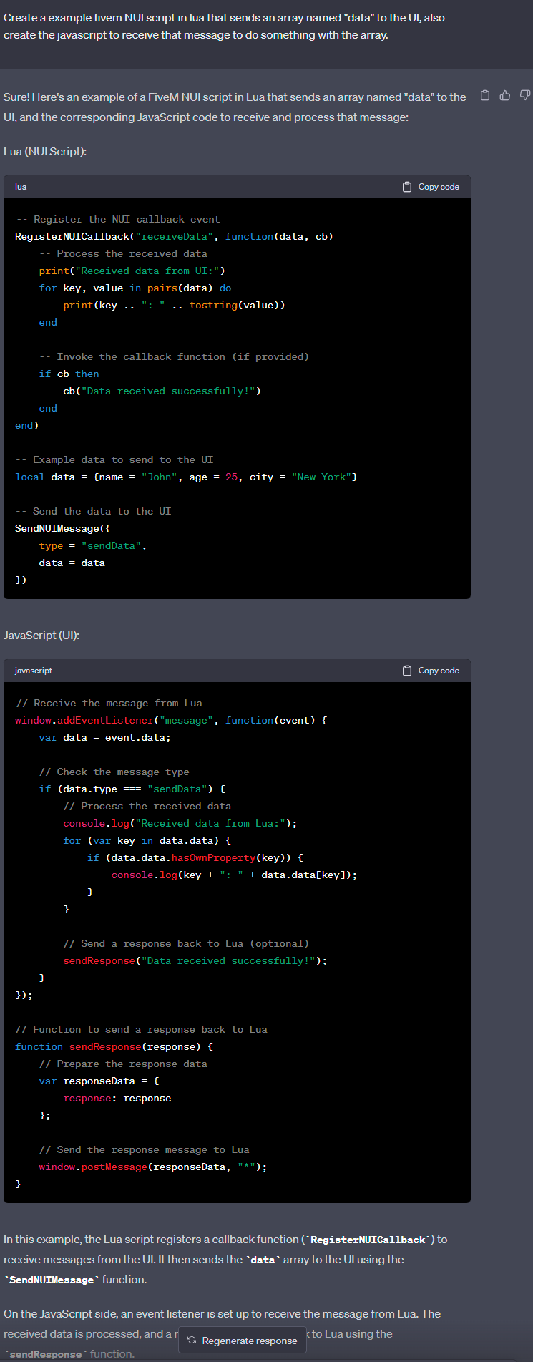Copy the whole response with the clipboard icon

coord(485,95)
